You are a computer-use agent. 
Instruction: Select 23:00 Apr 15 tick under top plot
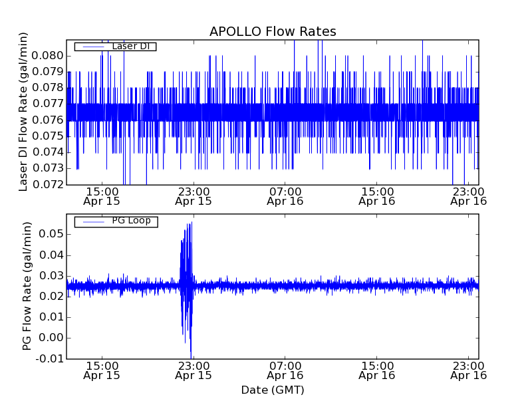click(x=193, y=196)
